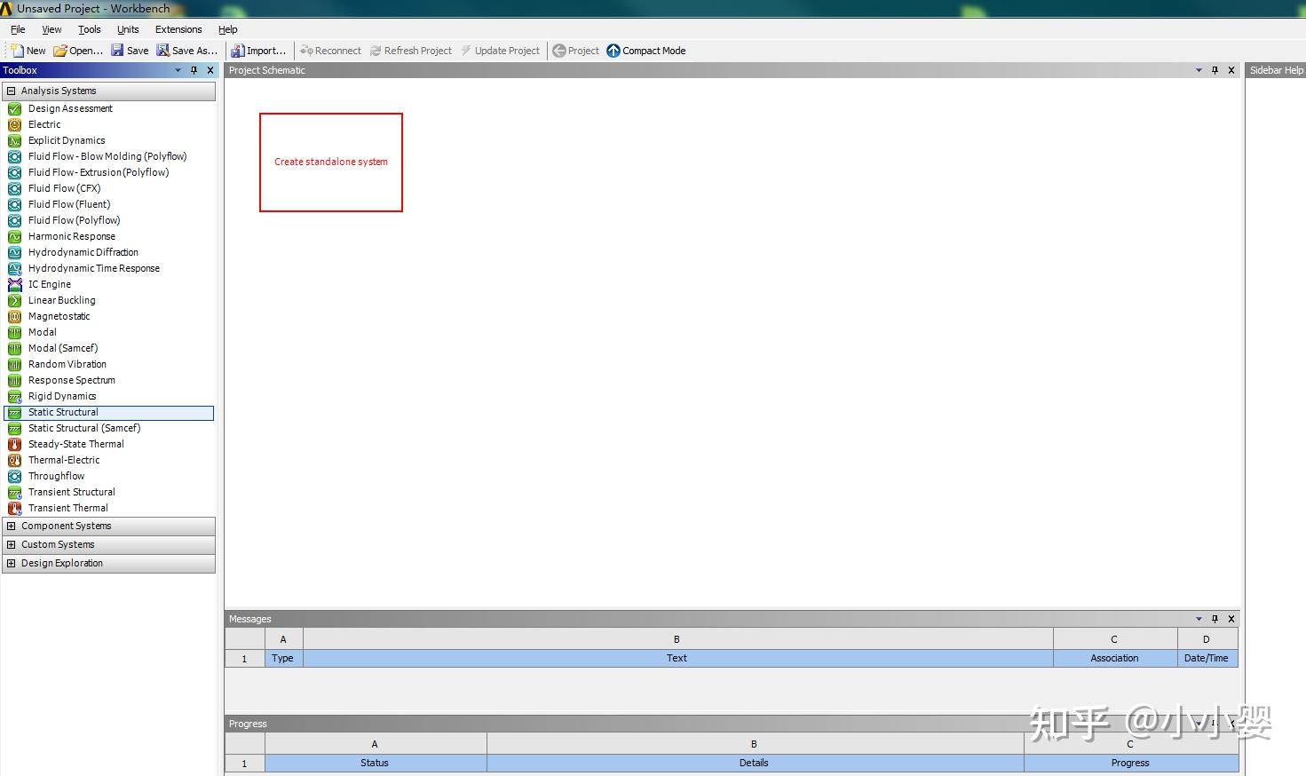
Task: Click the Reconnect button
Action: [x=330, y=51]
